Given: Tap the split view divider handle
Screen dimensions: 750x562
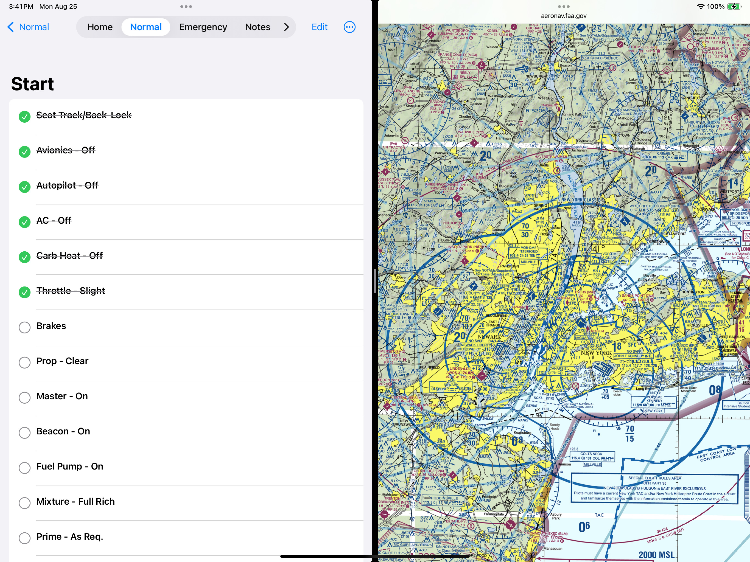Looking at the screenshot, I should 375,281.
